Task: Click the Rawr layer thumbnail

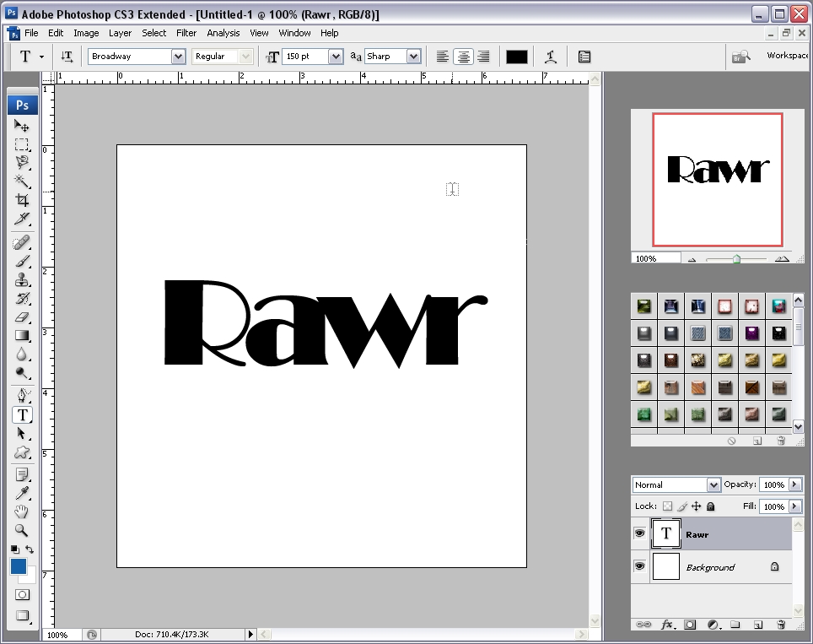Action: (x=665, y=533)
